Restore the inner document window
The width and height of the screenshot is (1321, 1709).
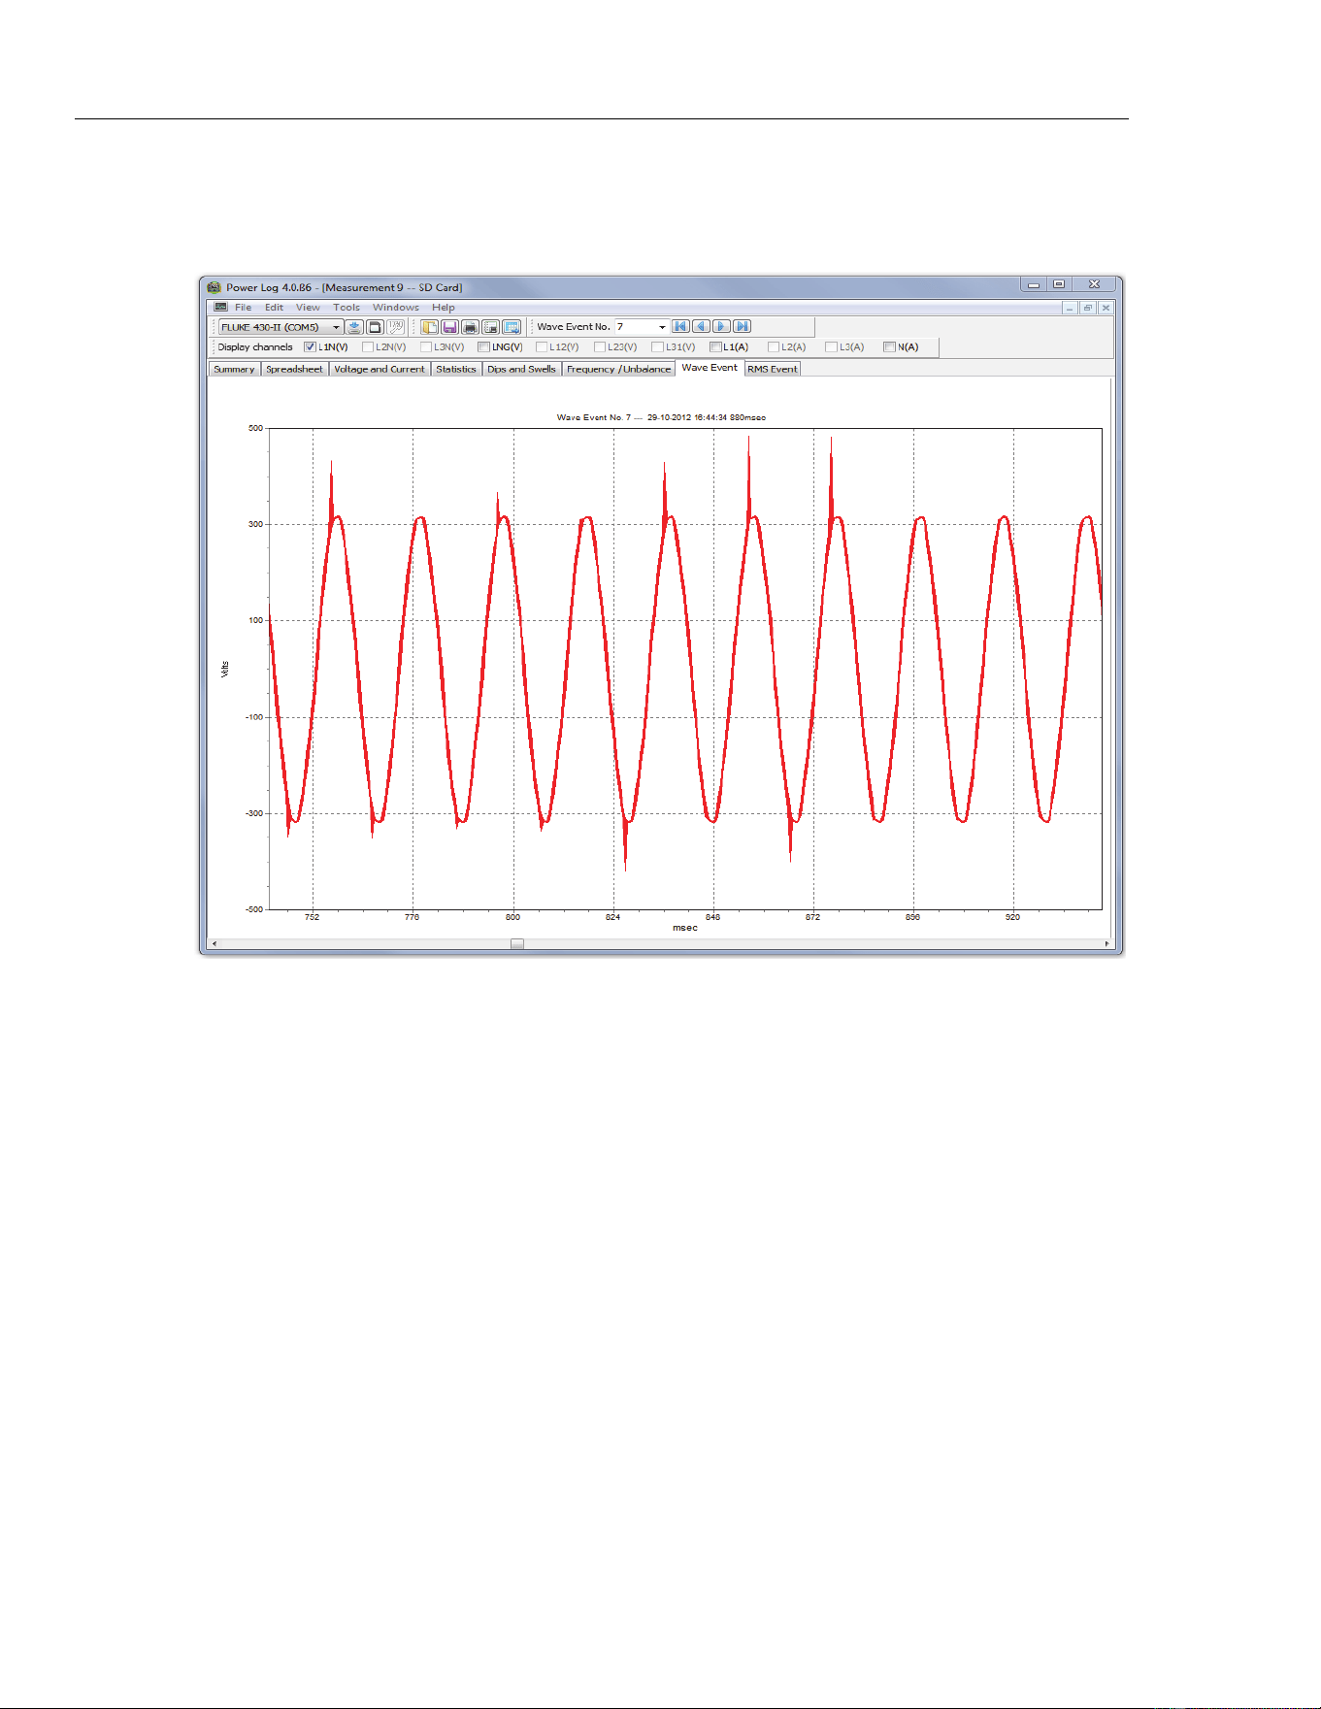point(1087,308)
